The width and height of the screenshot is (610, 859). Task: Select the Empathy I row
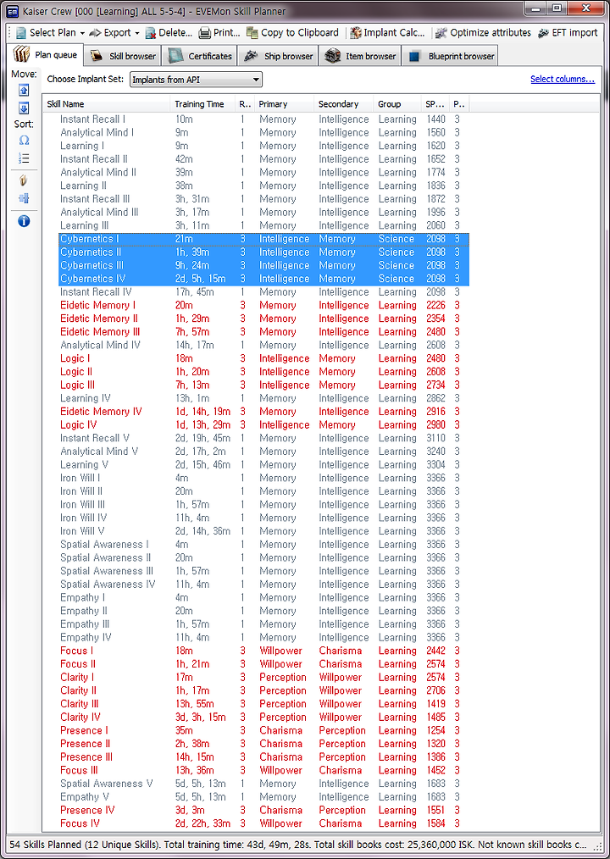pyautogui.click(x=263, y=598)
